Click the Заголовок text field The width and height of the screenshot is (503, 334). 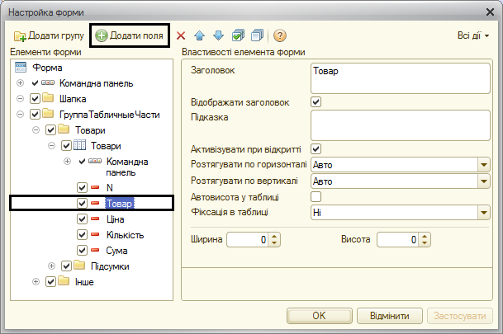[x=401, y=78]
